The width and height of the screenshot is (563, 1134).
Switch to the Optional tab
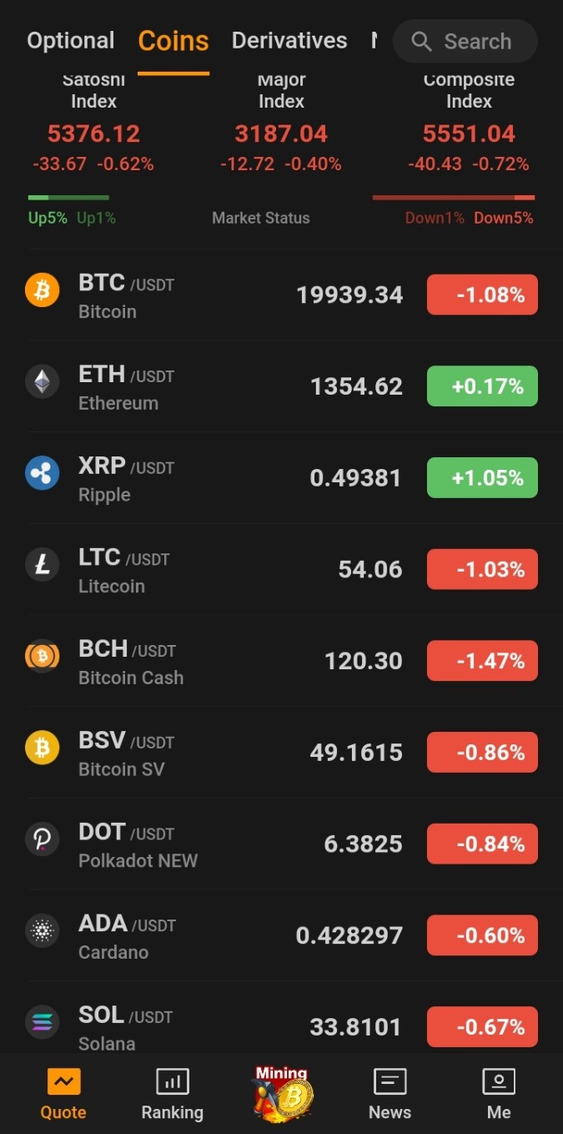pyautogui.click(x=71, y=41)
